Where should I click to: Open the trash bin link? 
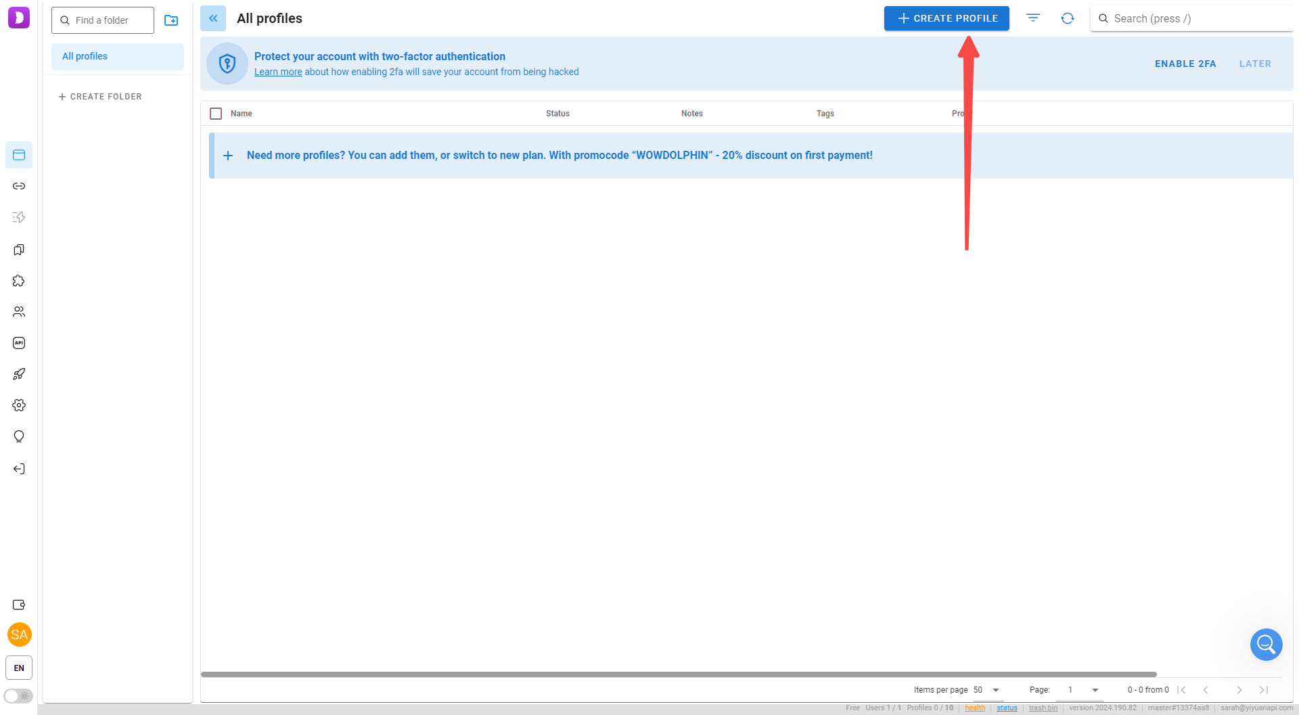[1043, 708]
